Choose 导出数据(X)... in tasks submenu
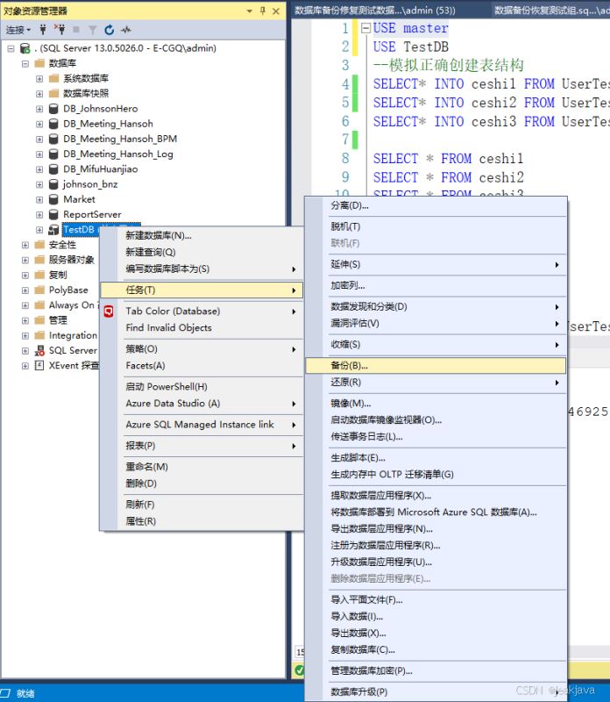This screenshot has width=610, height=702. (436, 633)
